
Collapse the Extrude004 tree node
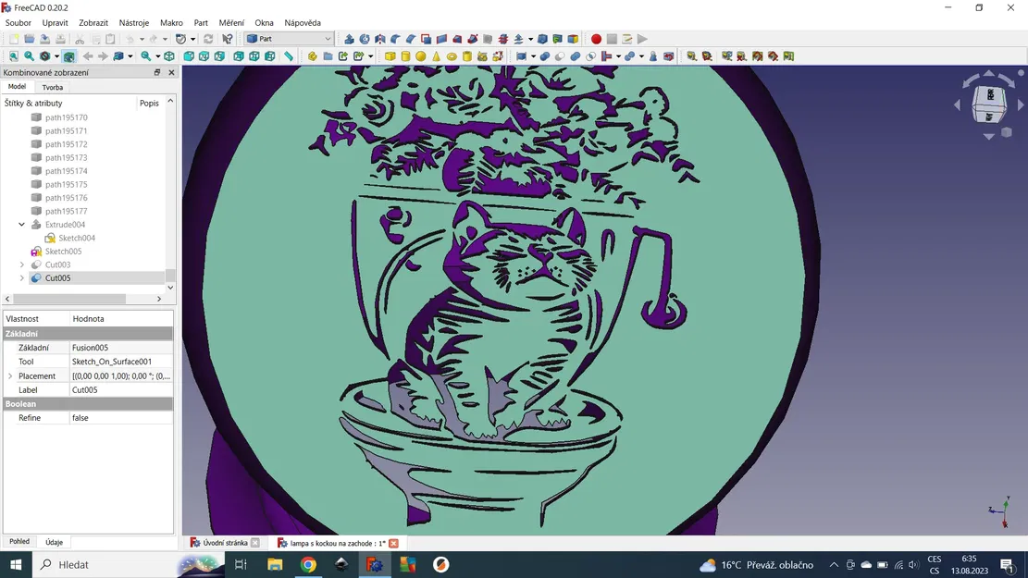coord(21,224)
